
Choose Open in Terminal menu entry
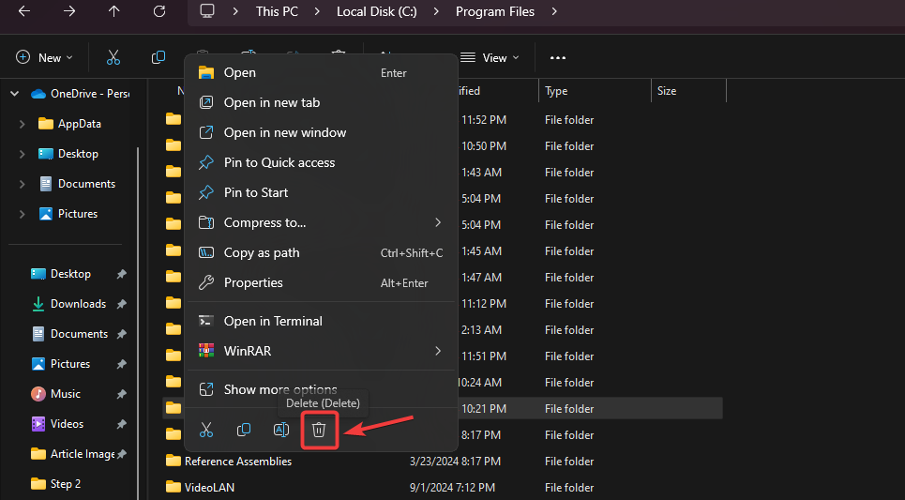coord(273,321)
